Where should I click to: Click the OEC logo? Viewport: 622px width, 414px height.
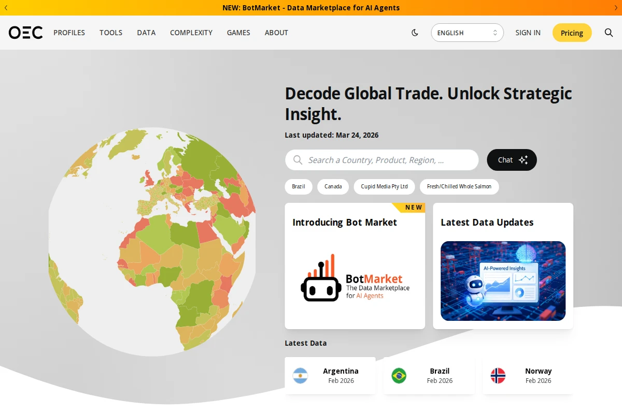click(25, 33)
